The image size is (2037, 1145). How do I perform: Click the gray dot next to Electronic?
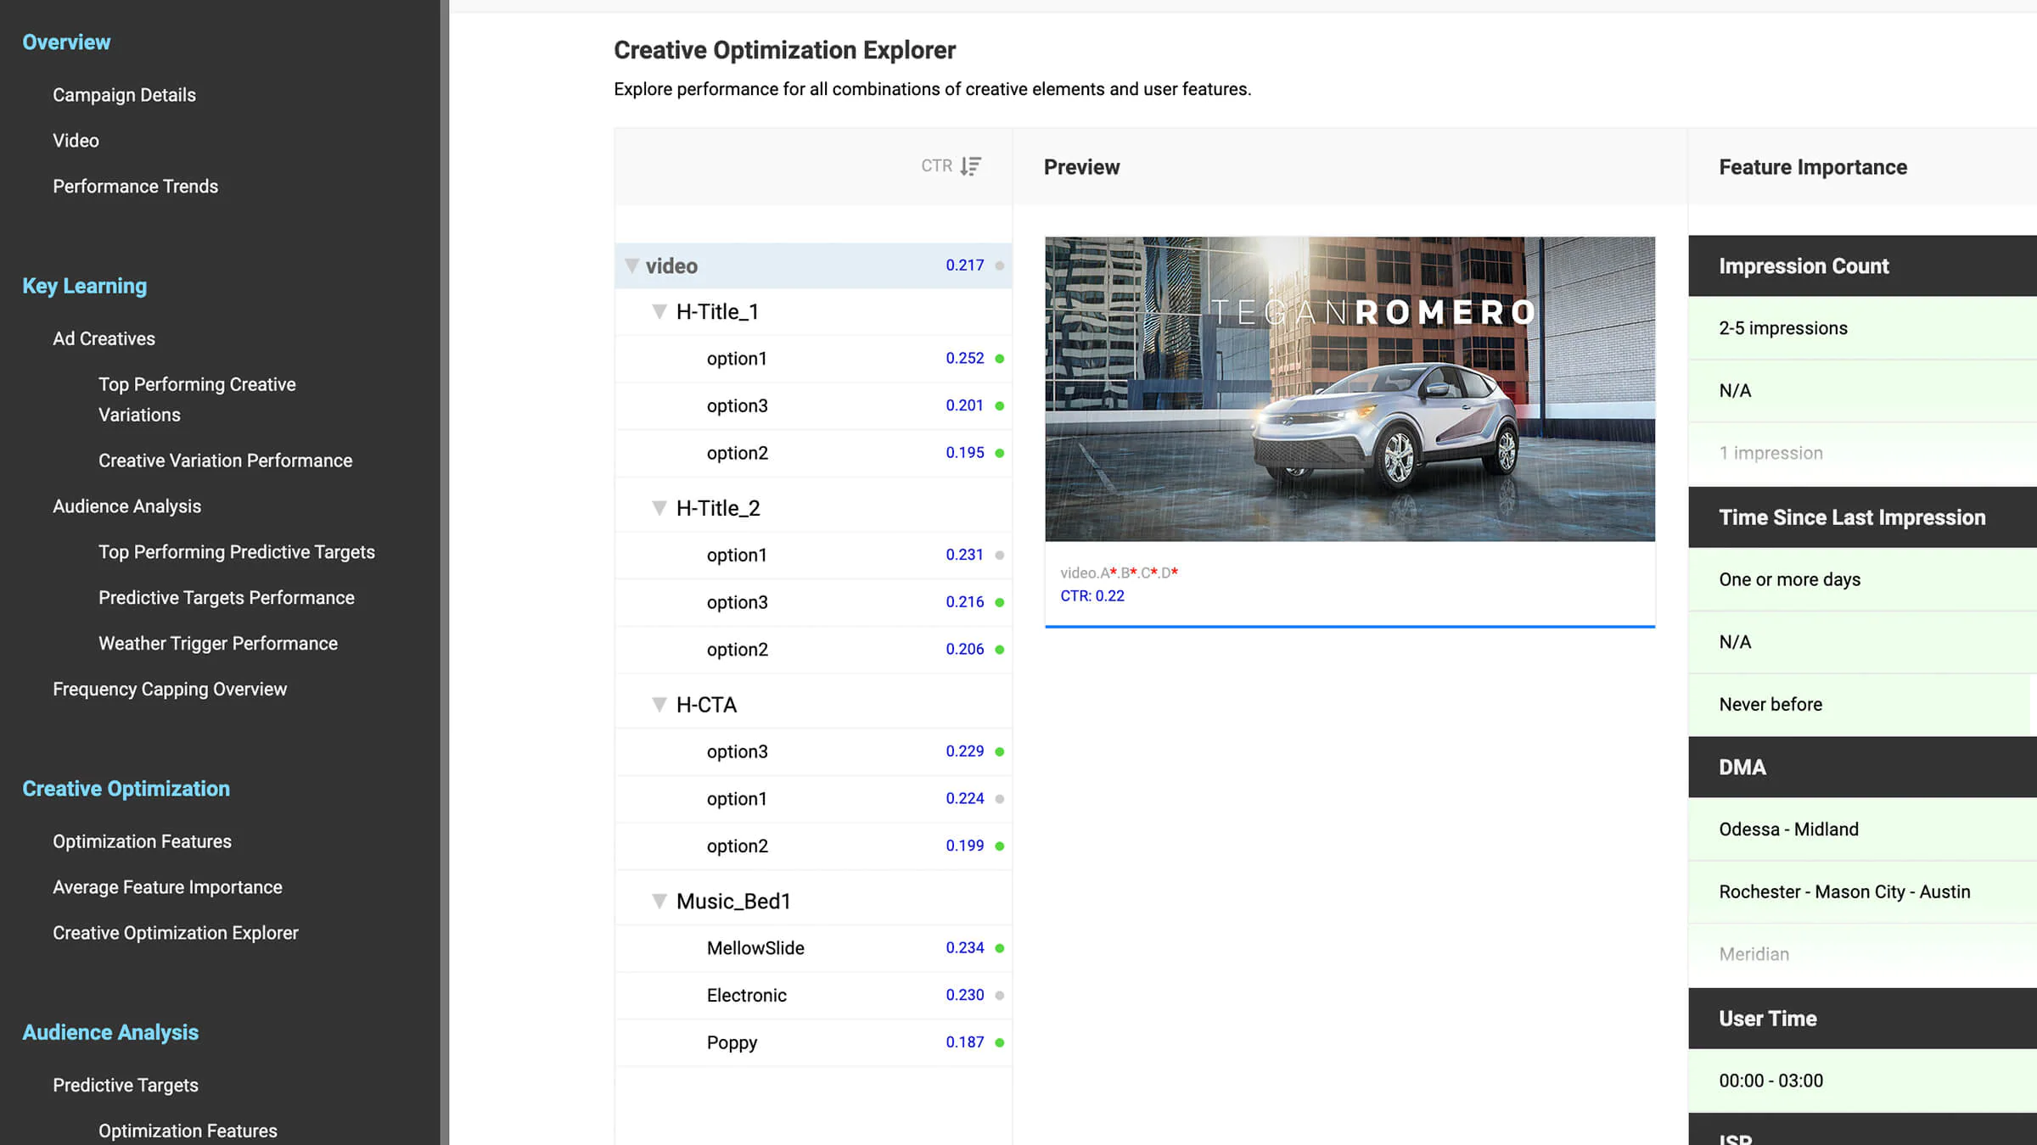pos(1002,995)
